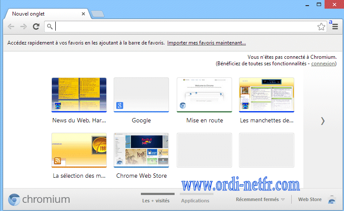Open La sélection des m... thumbnail

tap(79, 150)
